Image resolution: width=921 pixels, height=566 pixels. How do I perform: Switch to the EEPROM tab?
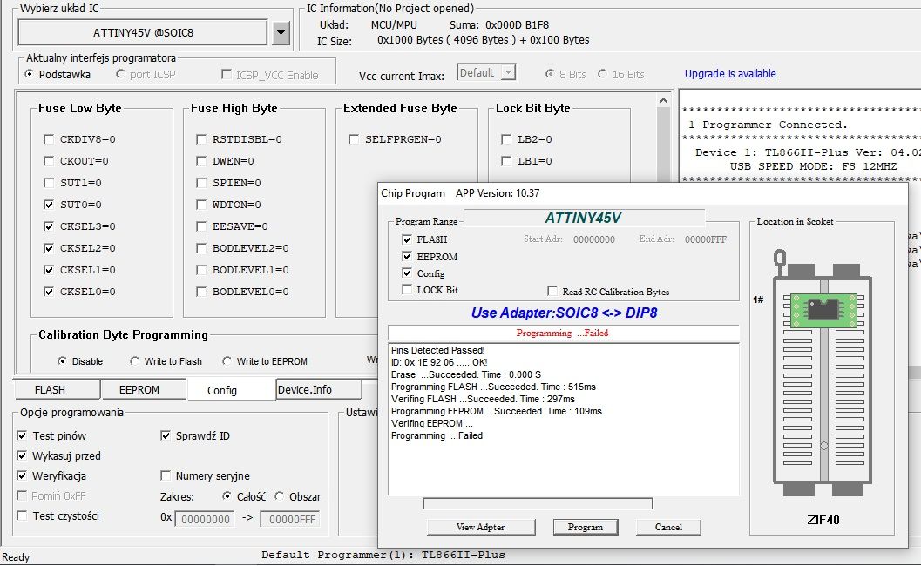[144, 389]
